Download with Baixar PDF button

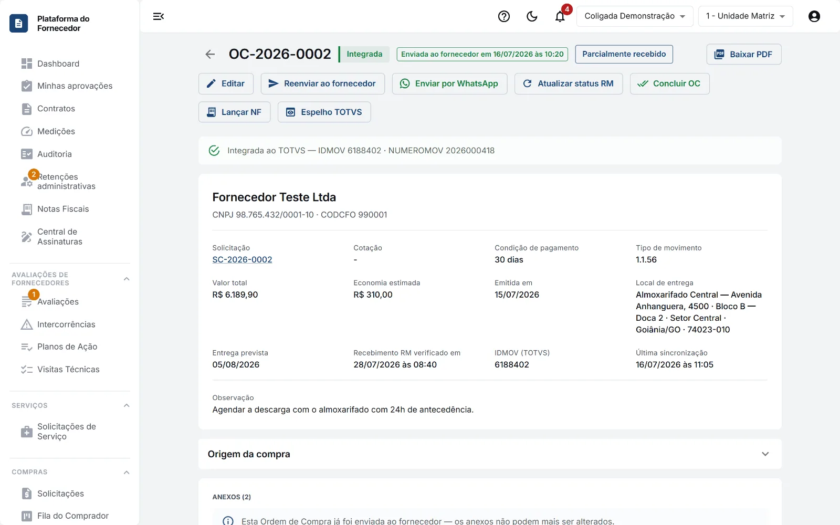coord(743,54)
